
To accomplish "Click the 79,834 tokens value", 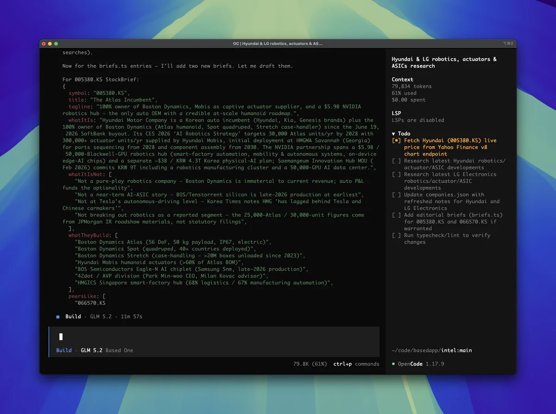I will (411, 86).
